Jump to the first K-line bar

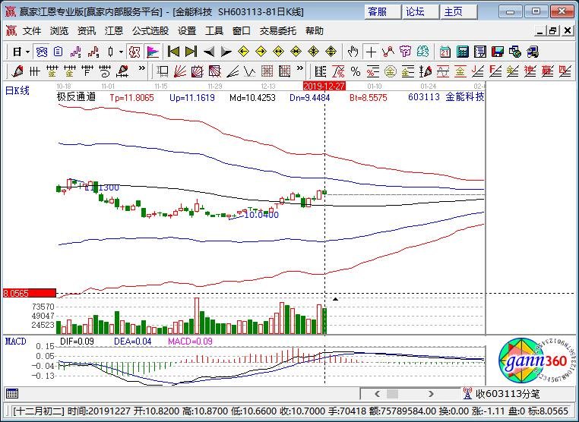[x=173, y=52]
